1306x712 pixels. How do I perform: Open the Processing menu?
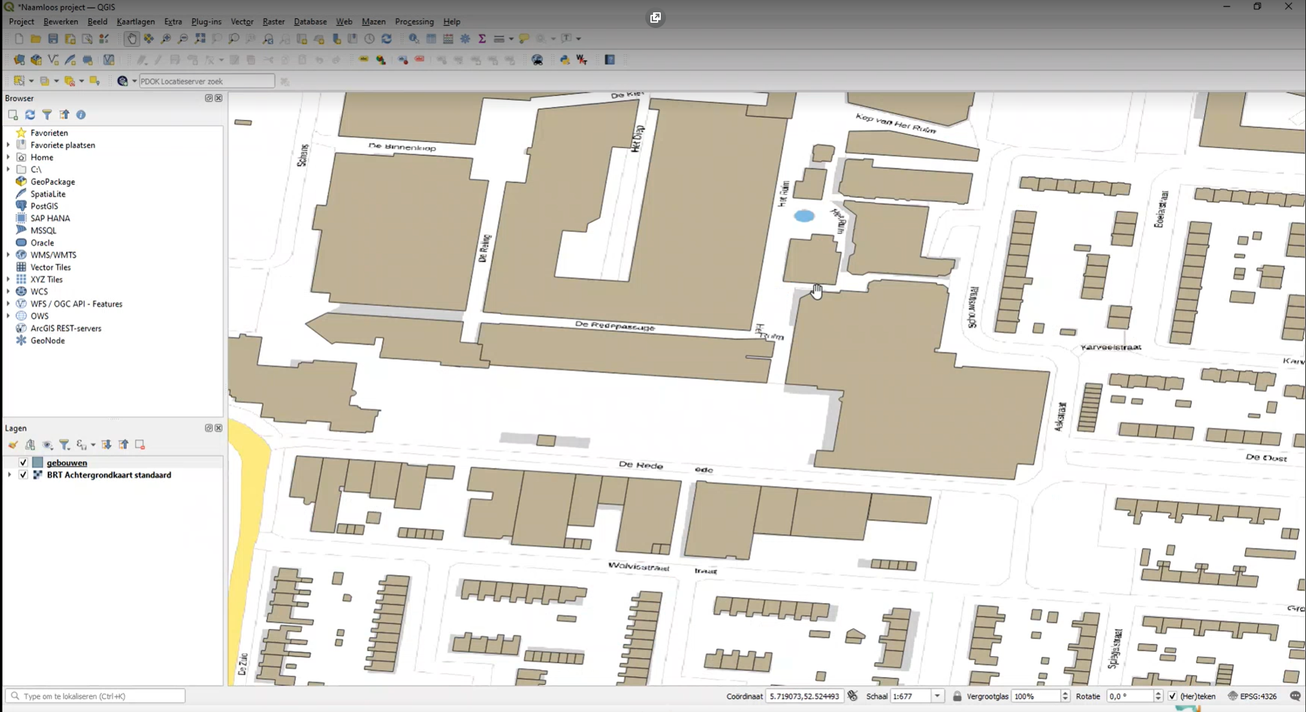(414, 21)
